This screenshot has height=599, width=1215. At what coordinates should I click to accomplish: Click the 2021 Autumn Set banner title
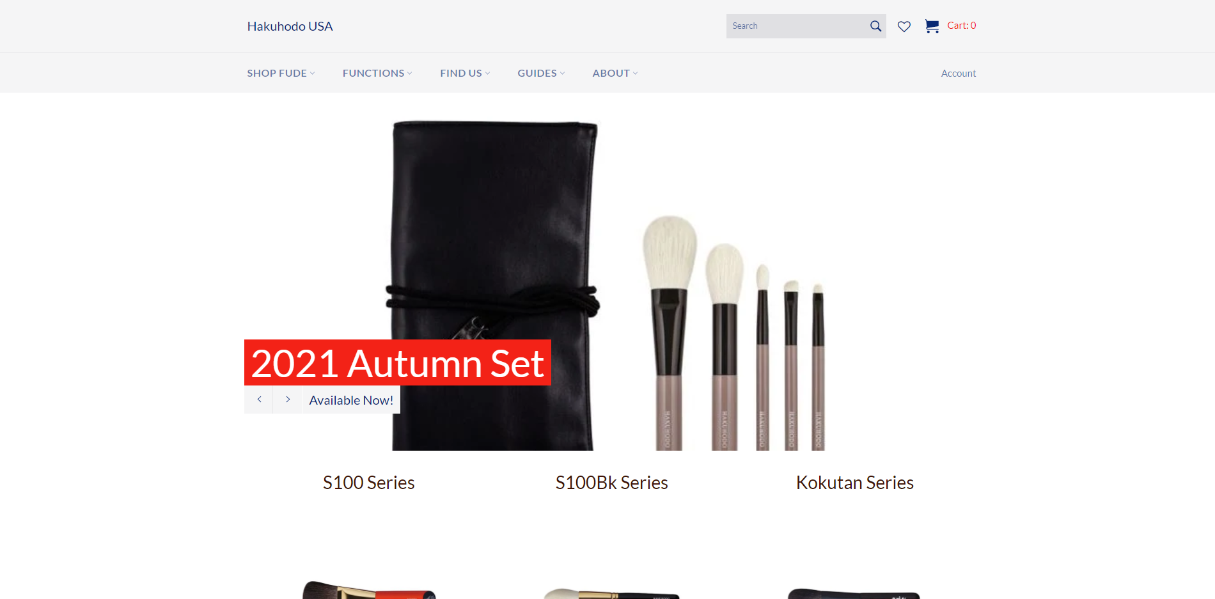397,362
